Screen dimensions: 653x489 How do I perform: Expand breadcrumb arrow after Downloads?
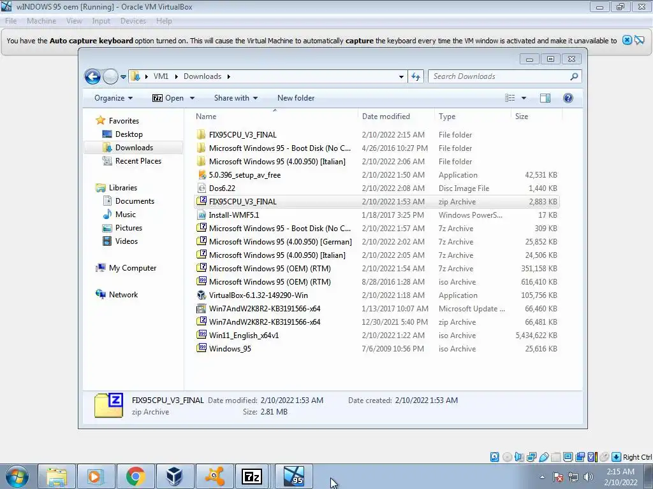pyautogui.click(x=229, y=76)
